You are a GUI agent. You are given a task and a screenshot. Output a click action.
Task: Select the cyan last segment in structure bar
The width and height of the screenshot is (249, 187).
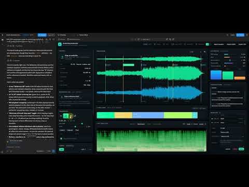coord(195,115)
